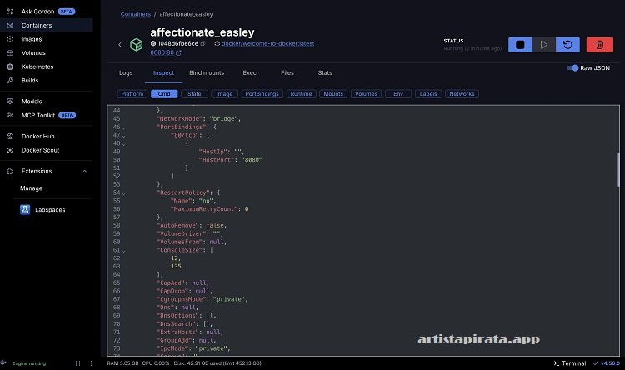625x370 pixels.
Task: Click the Engine running status text
Action: tap(29, 363)
